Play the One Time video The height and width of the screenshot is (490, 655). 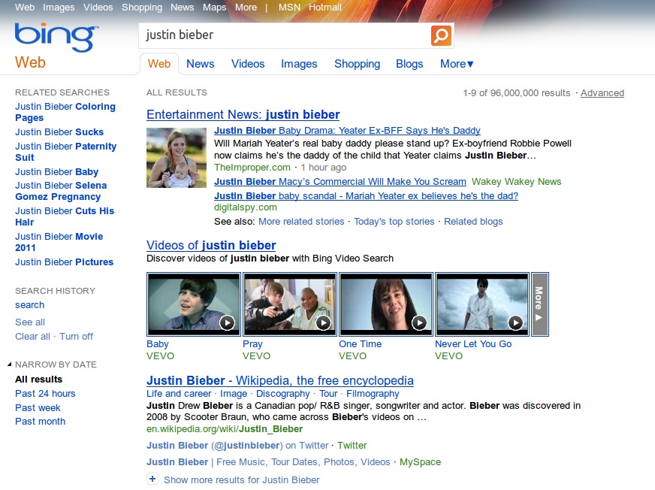[386, 304]
